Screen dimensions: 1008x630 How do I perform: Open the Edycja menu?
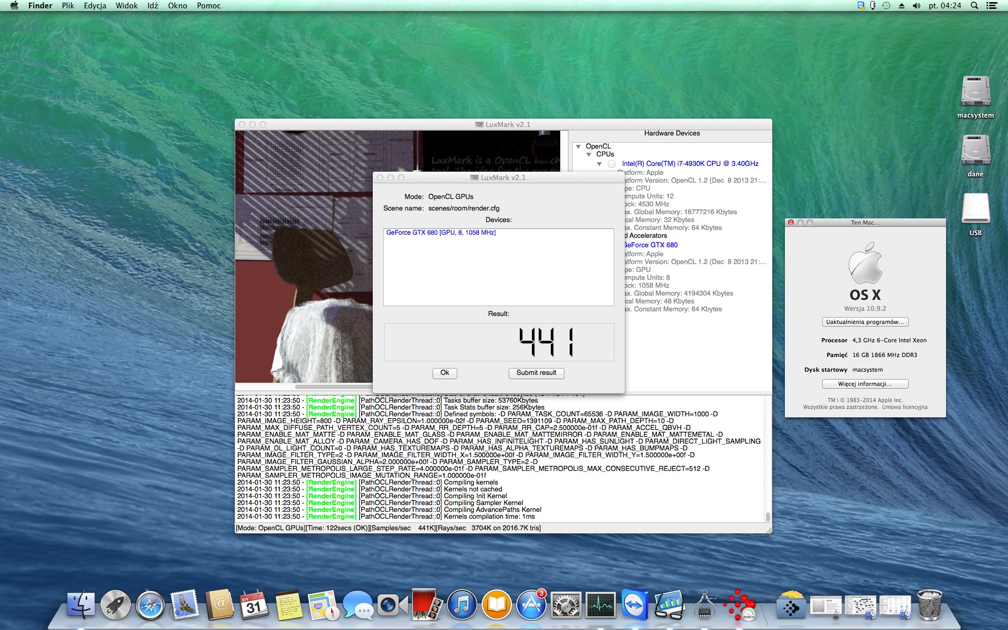click(95, 6)
